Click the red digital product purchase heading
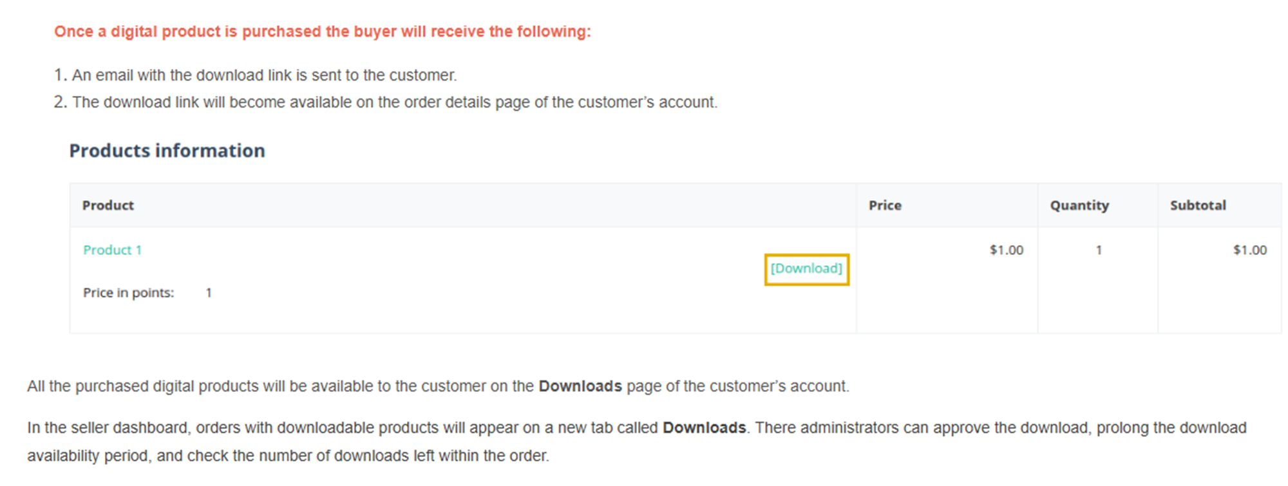This screenshot has height=486, width=1288. 322,32
